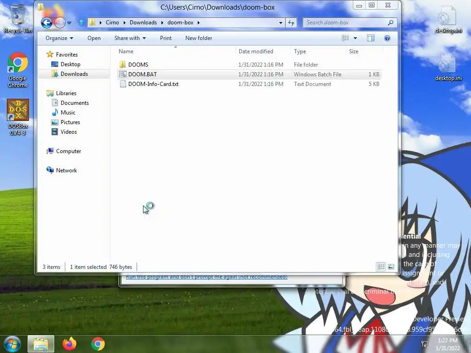Click the date 1/31/2022 1:16 PM of DOOM-Info-Card.txt

pyautogui.click(x=261, y=84)
